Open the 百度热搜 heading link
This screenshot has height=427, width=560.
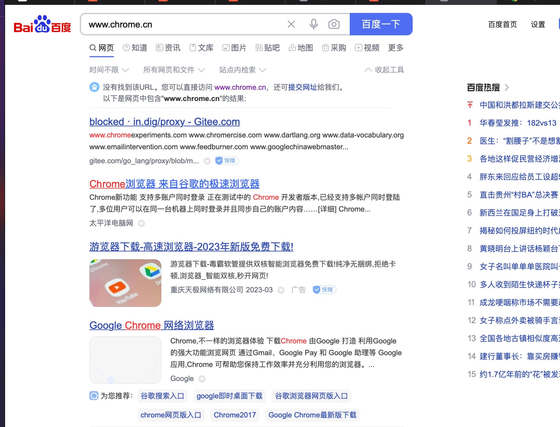pos(483,87)
